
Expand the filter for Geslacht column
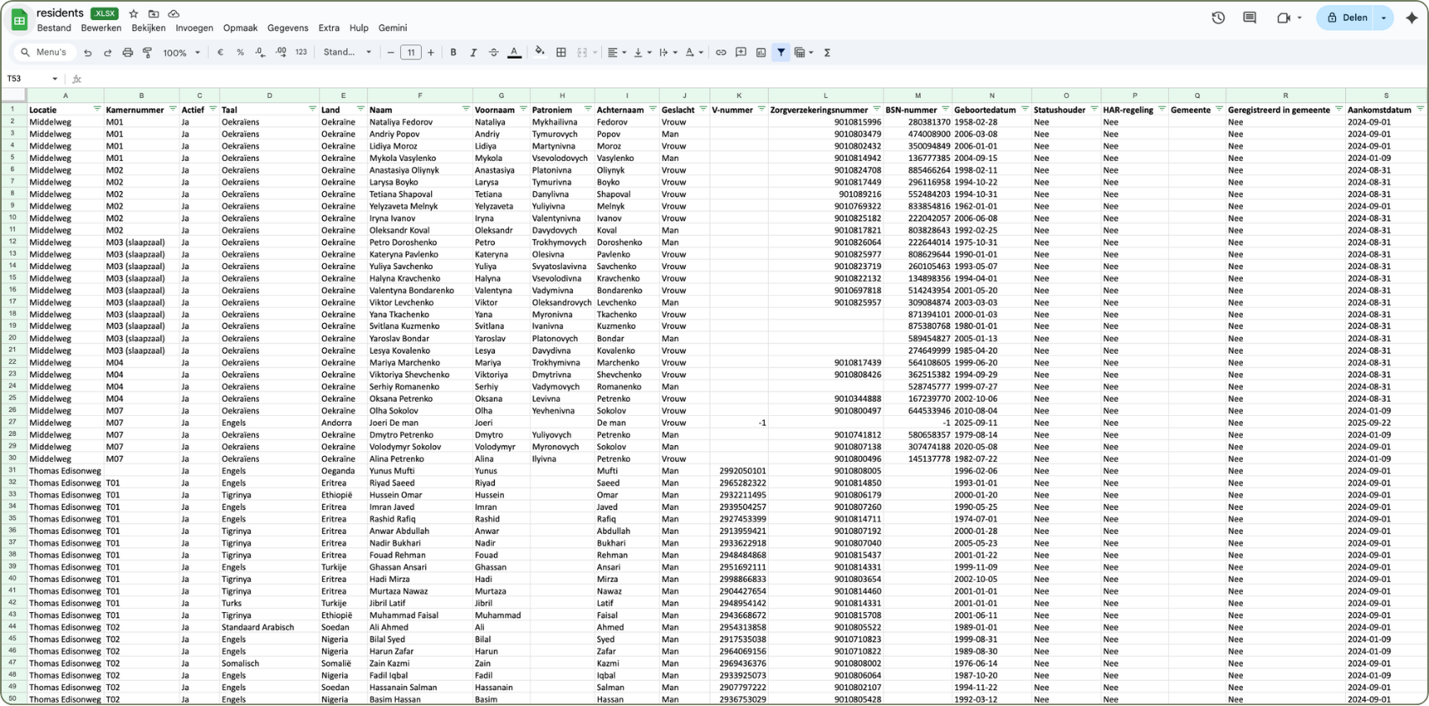click(703, 109)
